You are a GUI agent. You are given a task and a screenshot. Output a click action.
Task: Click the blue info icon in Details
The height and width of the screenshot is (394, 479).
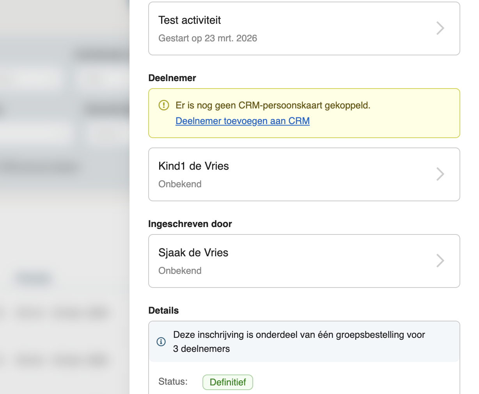[161, 342]
